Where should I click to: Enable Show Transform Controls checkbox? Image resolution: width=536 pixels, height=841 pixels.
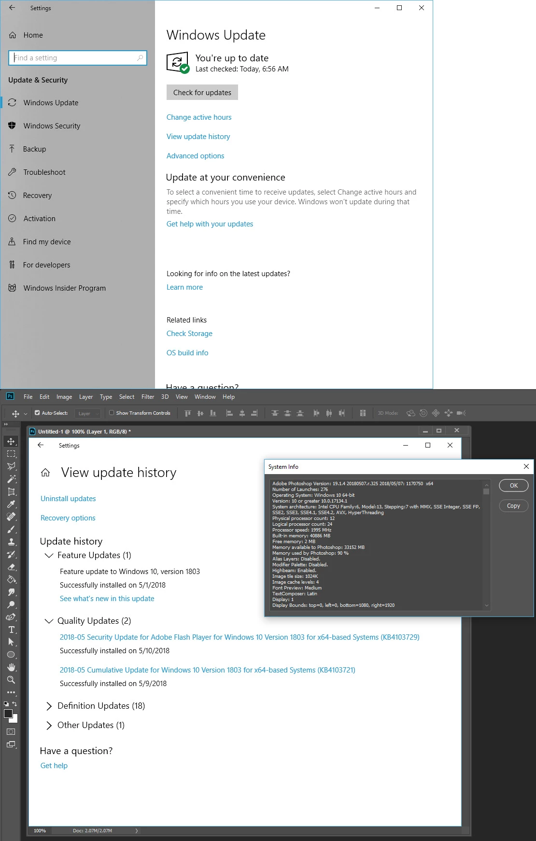pos(112,413)
